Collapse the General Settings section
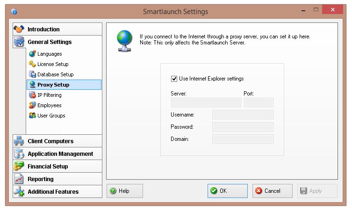This screenshot has width=352, height=212. (x=50, y=42)
